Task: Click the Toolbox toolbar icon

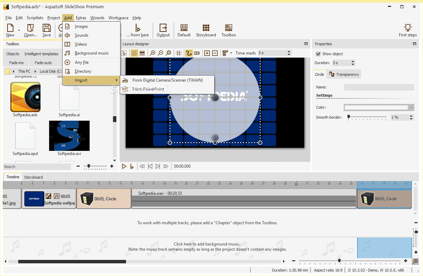Action: point(229,30)
